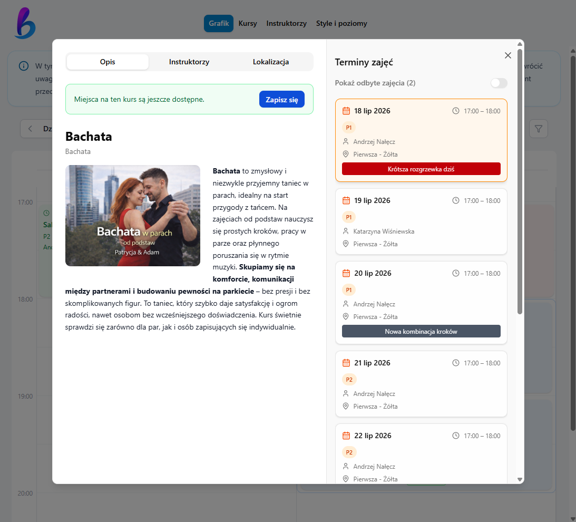Click calendar icon for 18 lip 2026
Viewport: 576px width, 522px height.
click(346, 111)
